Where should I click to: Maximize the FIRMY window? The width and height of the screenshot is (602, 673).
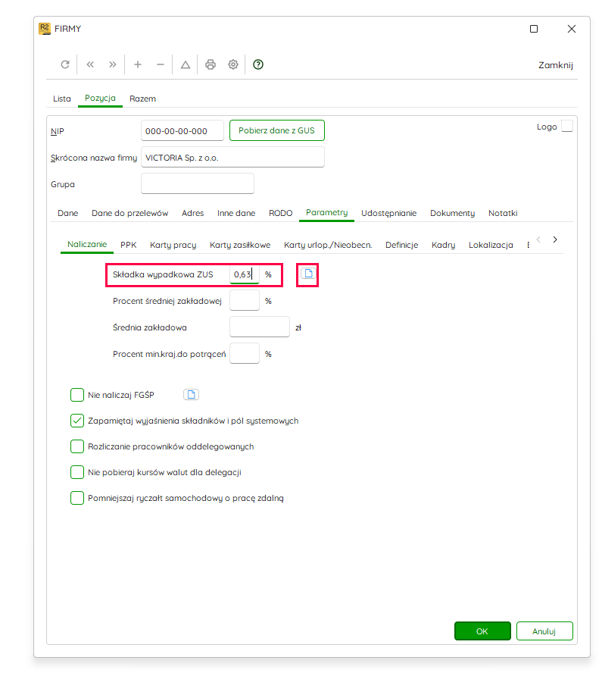534,29
